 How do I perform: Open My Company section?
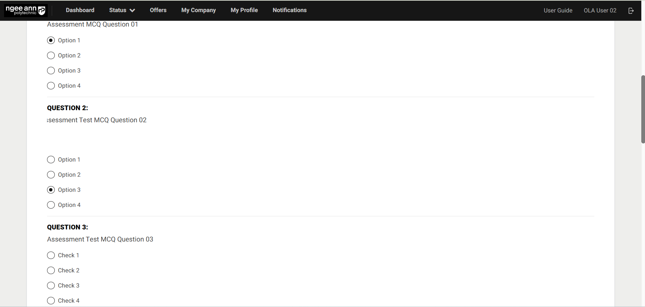(198, 10)
